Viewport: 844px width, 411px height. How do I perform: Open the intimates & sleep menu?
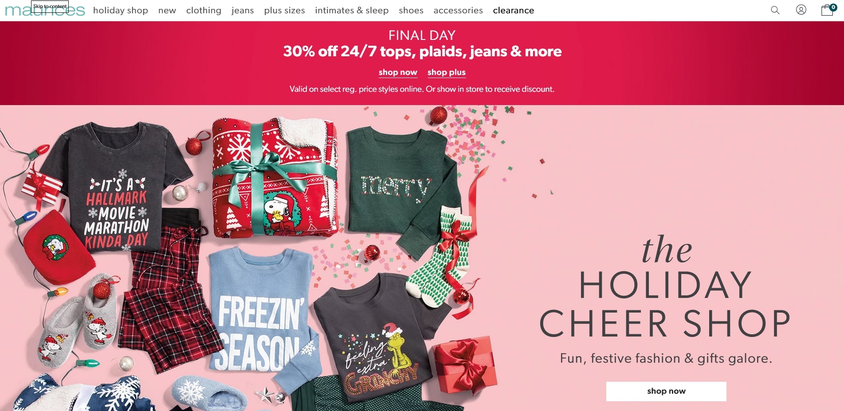point(352,10)
